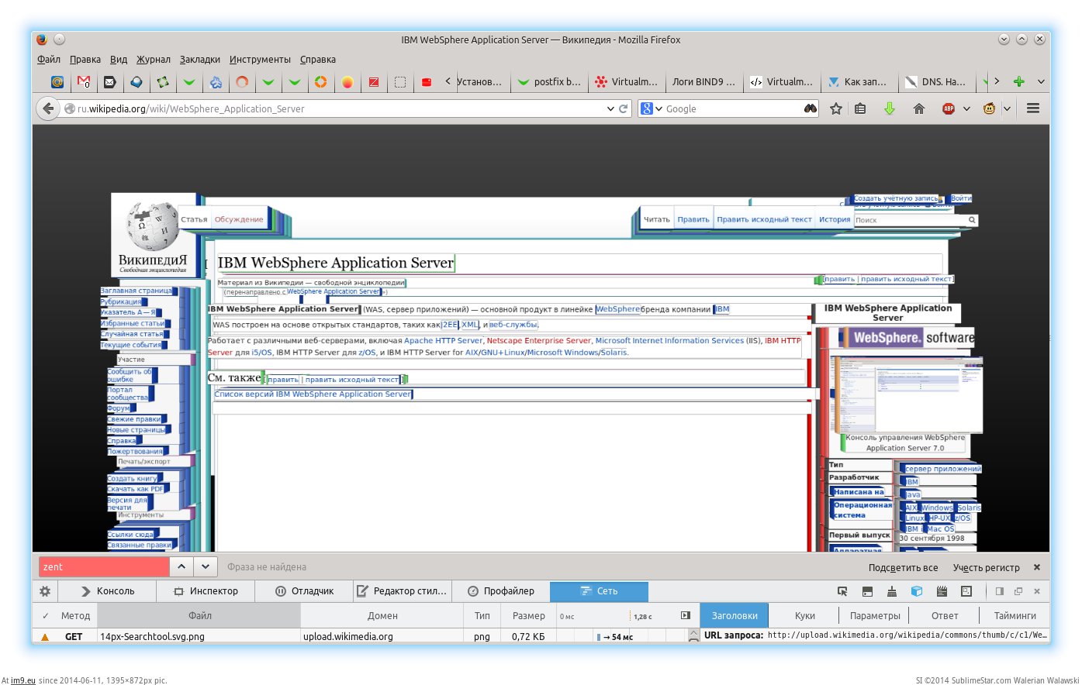1082x685 pixels.
Task: Click the WebSphere console screenshot thumbnail
Action: (907, 394)
